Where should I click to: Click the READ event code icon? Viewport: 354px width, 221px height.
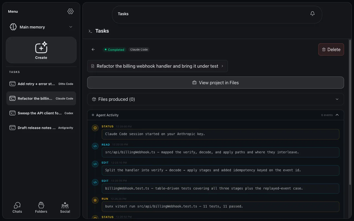click(95, 146)
